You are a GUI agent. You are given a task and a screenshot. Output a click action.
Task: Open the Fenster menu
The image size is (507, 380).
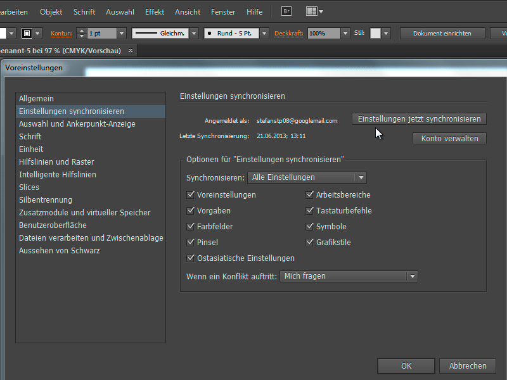click(x=223, y=12)
